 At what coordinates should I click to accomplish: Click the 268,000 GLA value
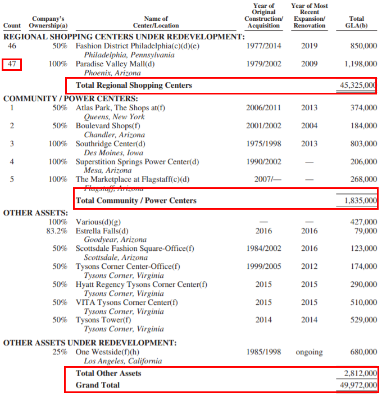[363, 179]
